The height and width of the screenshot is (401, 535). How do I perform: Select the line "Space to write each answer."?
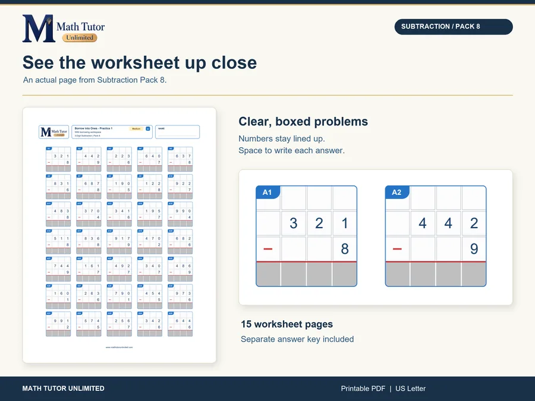pyautogui.click(x=291, y=151)
